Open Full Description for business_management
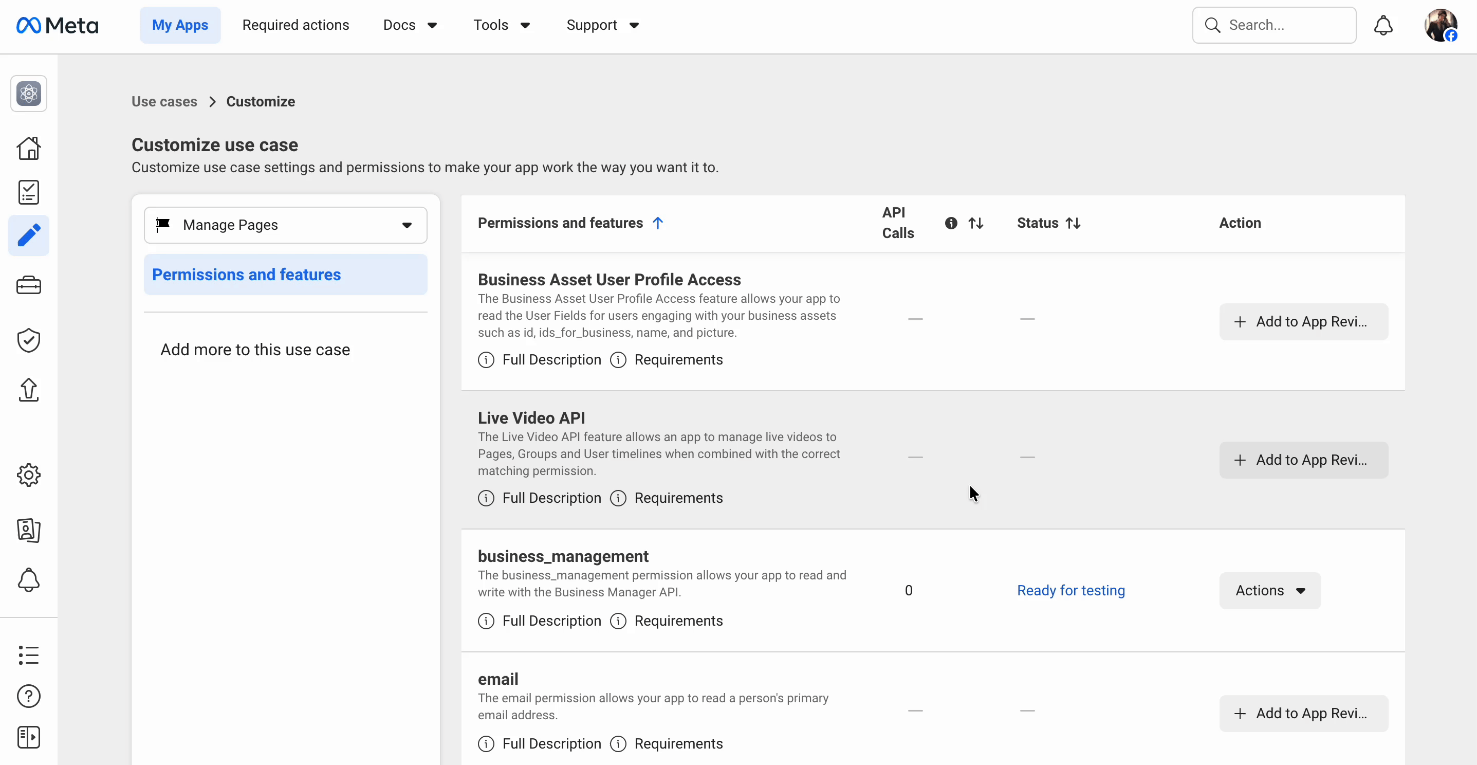Viewport: 1477px width, 765px height. [x=551, y=621]
